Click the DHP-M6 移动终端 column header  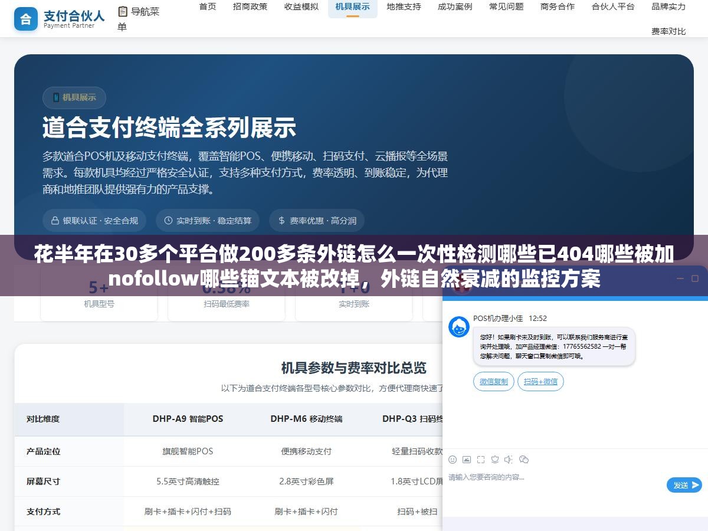[306, 419]
